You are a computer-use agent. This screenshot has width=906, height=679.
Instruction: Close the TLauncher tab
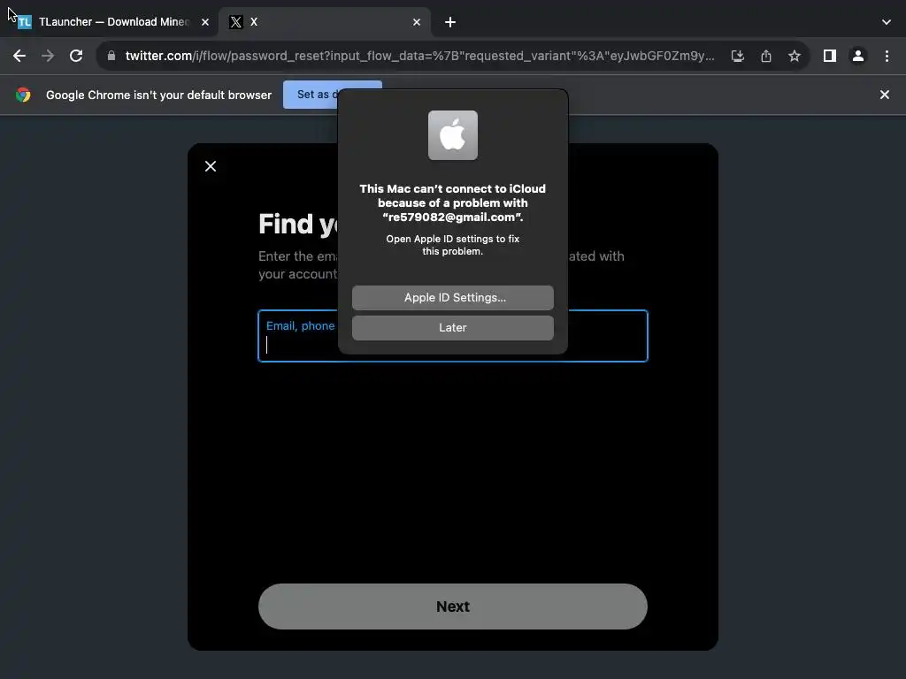point(205,22)
